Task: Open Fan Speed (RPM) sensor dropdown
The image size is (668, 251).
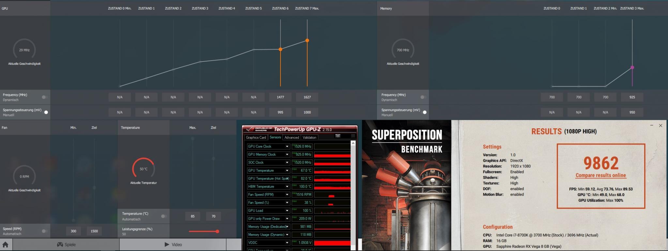Action: tap(287, 195)
